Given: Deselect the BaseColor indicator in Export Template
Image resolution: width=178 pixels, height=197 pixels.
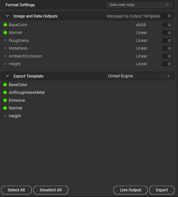Looking at the screenshot, I should point(5,85).
